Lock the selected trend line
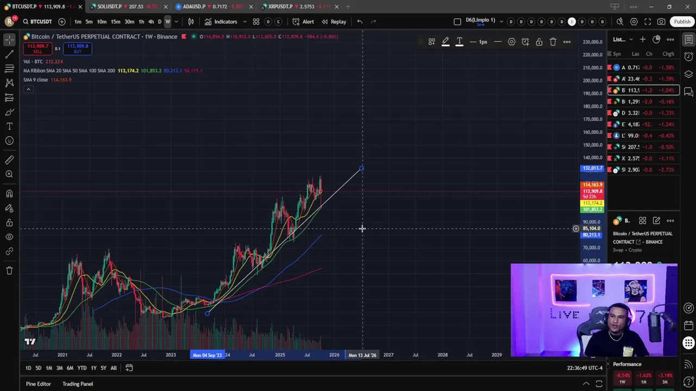696x391 pixels. click(x=539, y=42)
